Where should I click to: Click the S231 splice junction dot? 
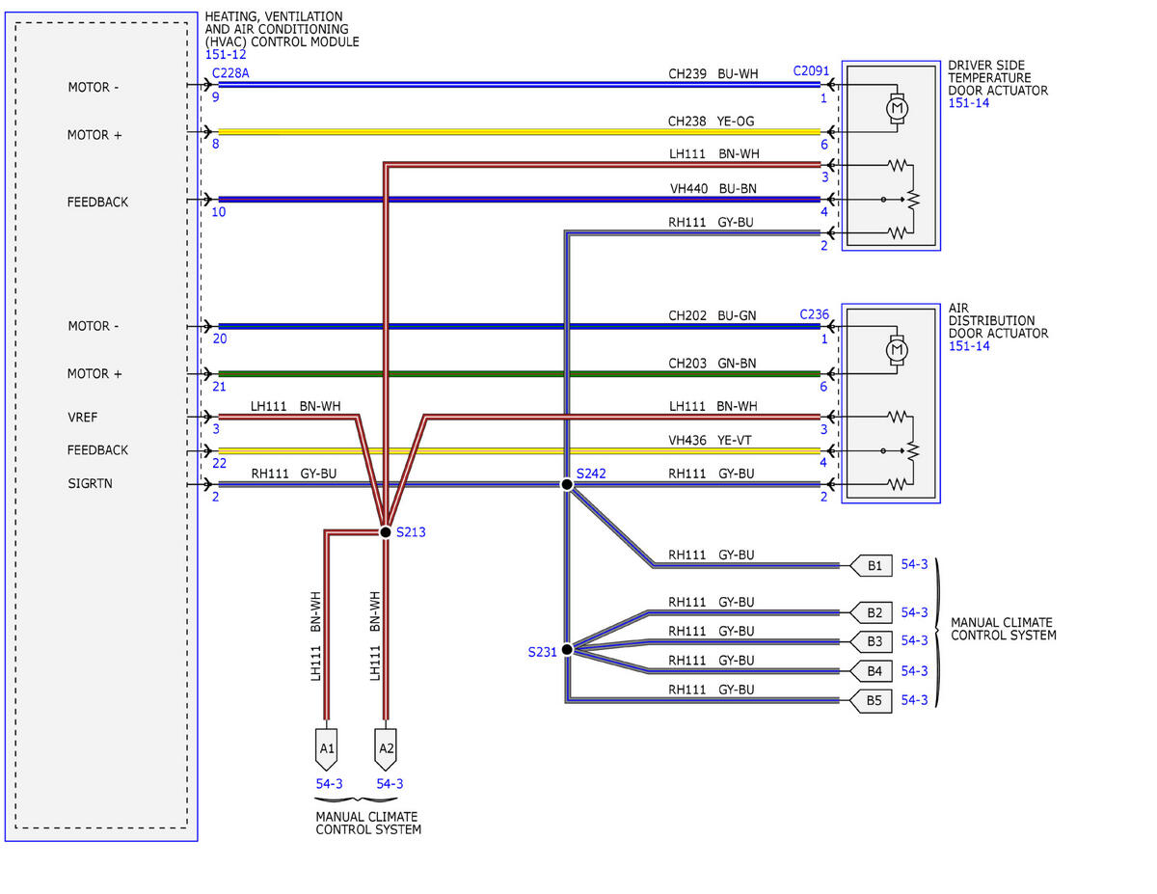pyautogui.click(x=567, y=650)
